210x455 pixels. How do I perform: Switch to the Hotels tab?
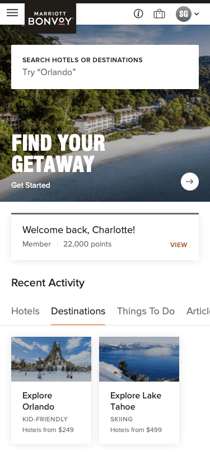click(26, 311)
